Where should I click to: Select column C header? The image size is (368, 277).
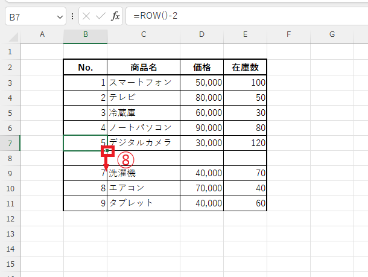pos(144,34)
